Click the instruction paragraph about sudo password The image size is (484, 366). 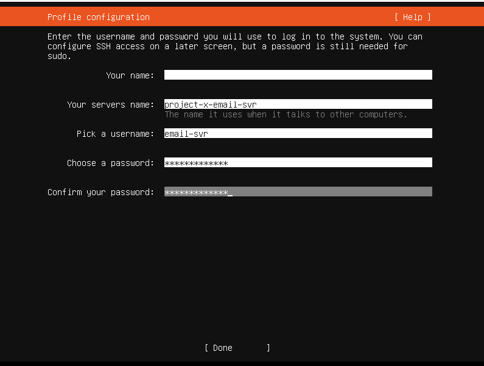234,46
